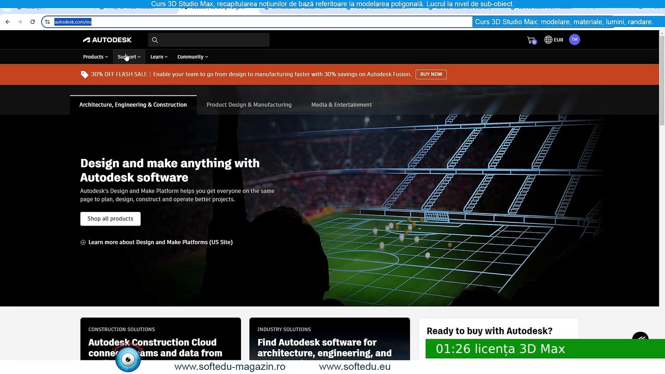Click the 'CONSTRUCTION SOLUTIONS' label
This screenshot has width=665, height=374.
click(122, 329)
